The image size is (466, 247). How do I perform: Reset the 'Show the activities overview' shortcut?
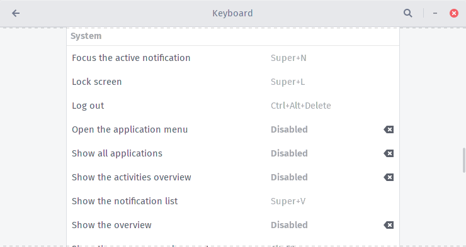(389, 177)
